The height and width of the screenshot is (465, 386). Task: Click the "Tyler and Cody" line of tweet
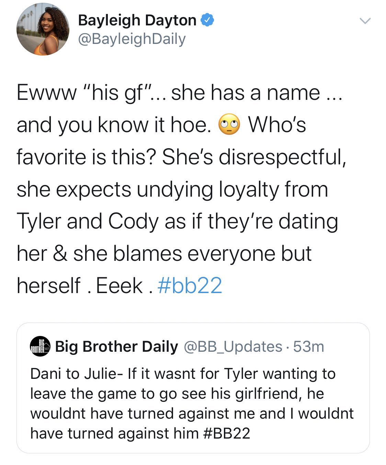click(177, 222)
